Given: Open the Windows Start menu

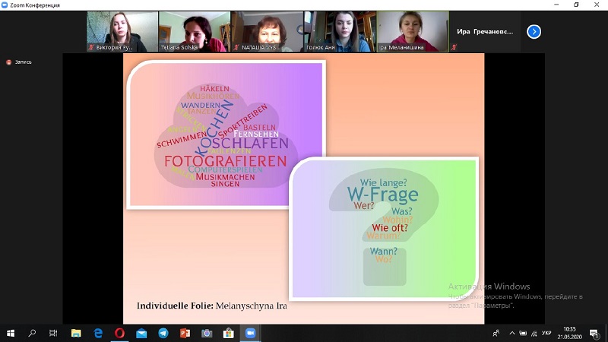Looking at the screenshot, I should [11, 333].
